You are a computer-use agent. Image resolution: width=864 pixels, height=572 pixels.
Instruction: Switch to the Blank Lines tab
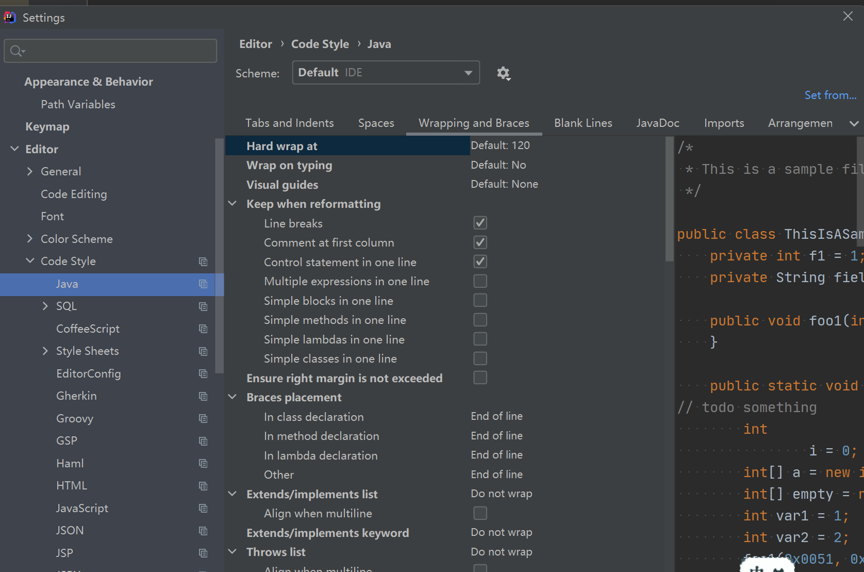(583, 123)
